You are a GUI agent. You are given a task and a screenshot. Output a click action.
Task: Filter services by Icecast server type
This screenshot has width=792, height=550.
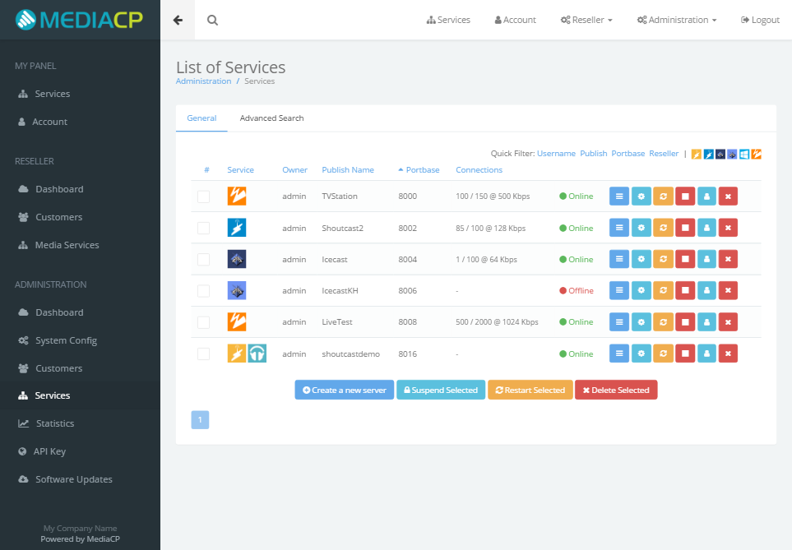click(x=720, y=153)
